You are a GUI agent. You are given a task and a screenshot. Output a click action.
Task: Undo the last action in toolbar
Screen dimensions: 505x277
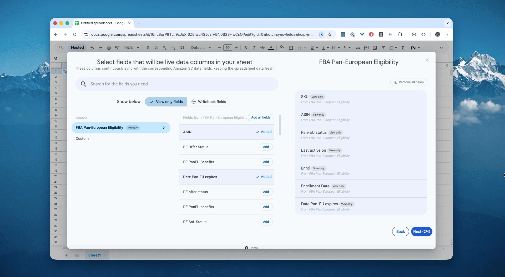click(92, 48)
